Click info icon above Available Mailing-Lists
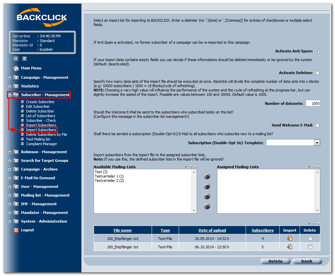335x276 pixels. tap(195, 167)
